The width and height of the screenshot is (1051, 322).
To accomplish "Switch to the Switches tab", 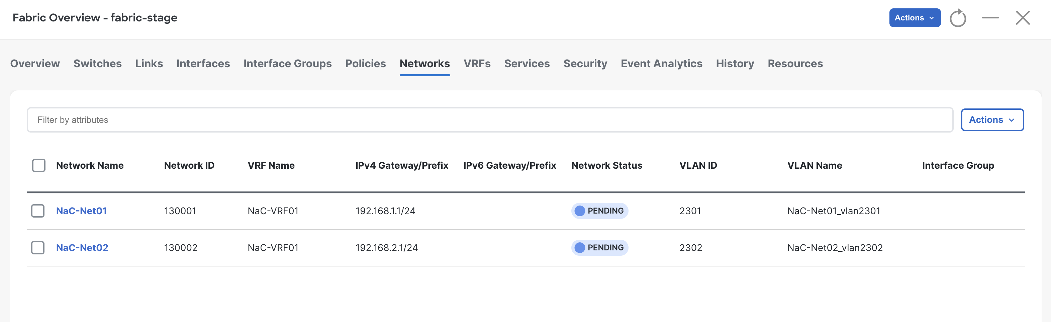I will click(98, 64).
